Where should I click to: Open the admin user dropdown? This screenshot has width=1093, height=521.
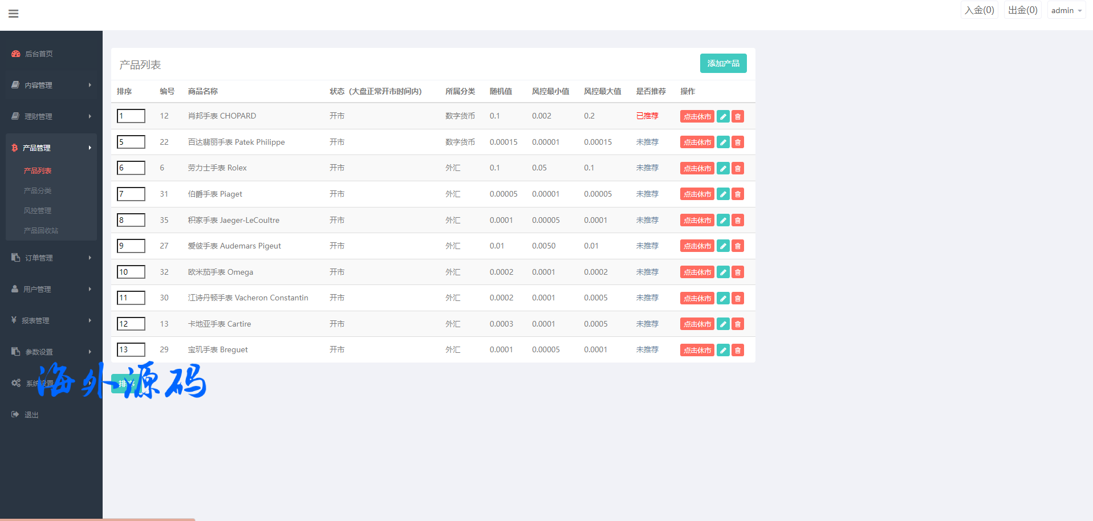[1066, 10]
